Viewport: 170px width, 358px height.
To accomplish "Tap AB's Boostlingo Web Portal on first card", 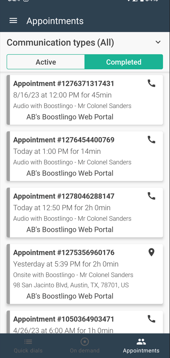I will tap(70, 117).
